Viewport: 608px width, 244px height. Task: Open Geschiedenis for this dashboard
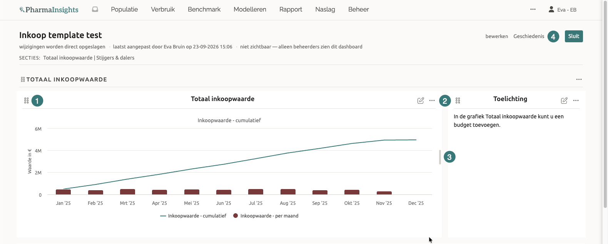pos(529,36)
